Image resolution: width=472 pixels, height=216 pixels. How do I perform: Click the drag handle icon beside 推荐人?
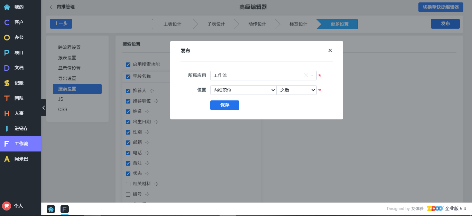pos(152,91)
